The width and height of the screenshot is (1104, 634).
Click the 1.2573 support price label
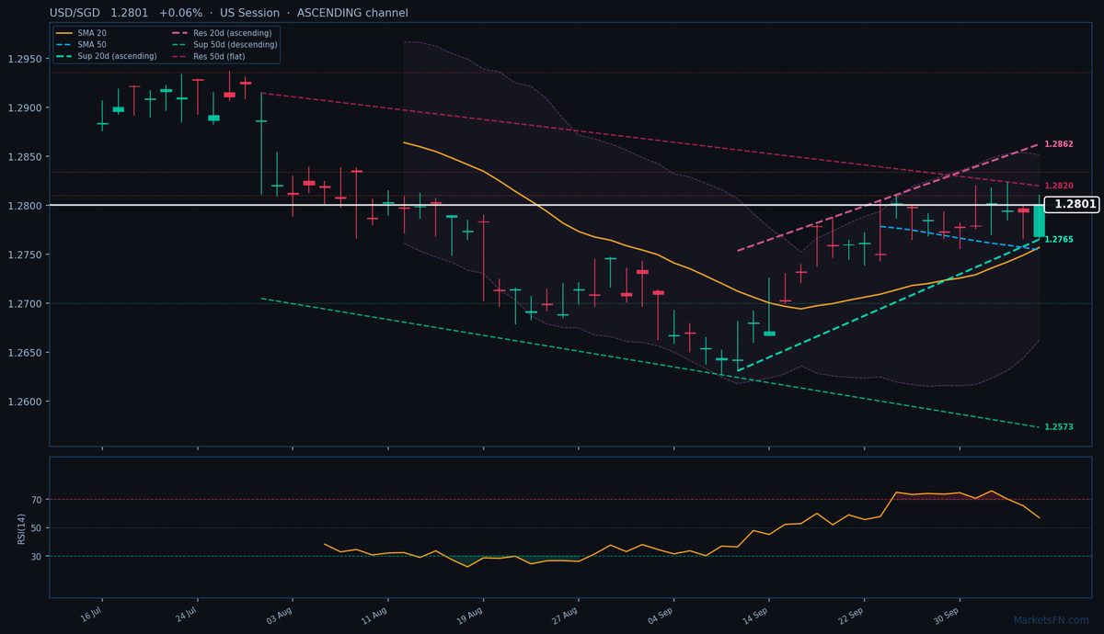point(1059,427)
